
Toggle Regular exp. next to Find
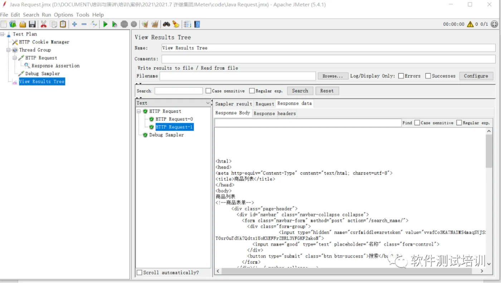459,123
